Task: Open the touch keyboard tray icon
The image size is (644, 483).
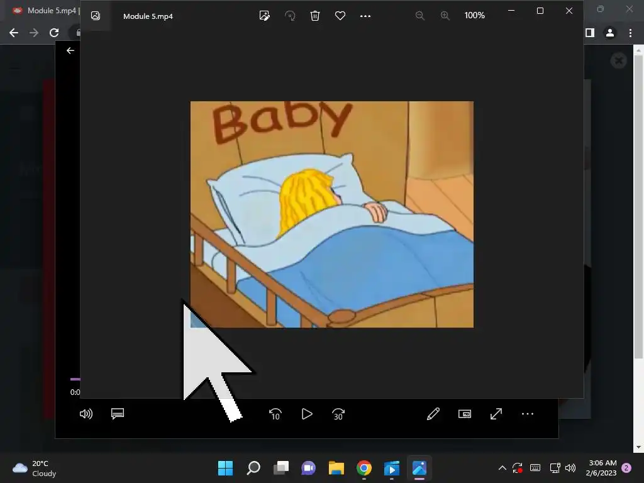Action: click(x=535, y=468)
